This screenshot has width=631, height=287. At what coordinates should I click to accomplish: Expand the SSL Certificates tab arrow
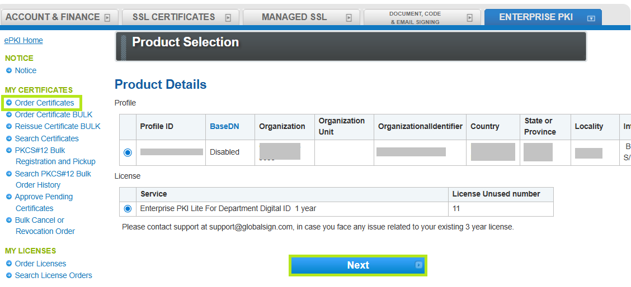228,18
